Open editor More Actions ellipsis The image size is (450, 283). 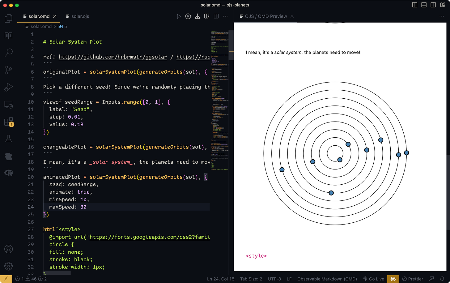coord(225,16)
